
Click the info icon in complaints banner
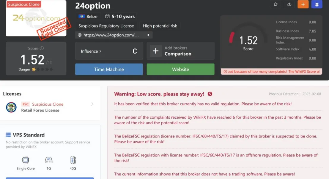pyautogui.click(x=225, y=72)
